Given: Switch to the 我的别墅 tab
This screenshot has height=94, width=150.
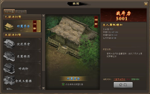Looking at the screenshot, I should pos(9,11).
